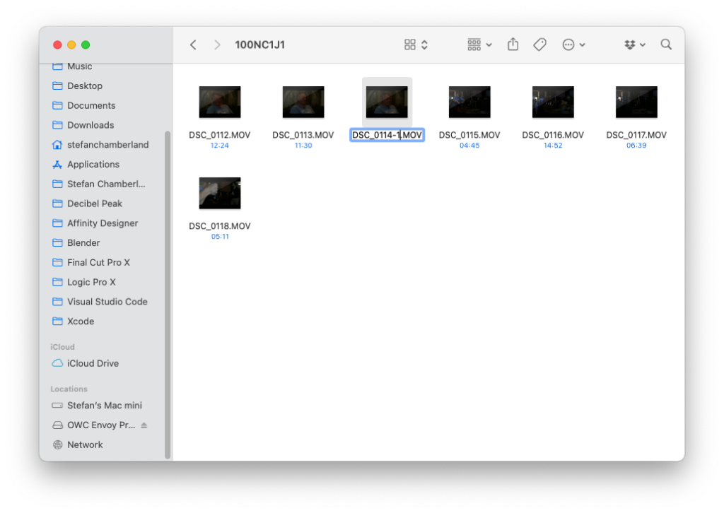This screenshot has width=724, height=513.
Task: Go back to the previous folder
Action: click(x=194, y=45)
